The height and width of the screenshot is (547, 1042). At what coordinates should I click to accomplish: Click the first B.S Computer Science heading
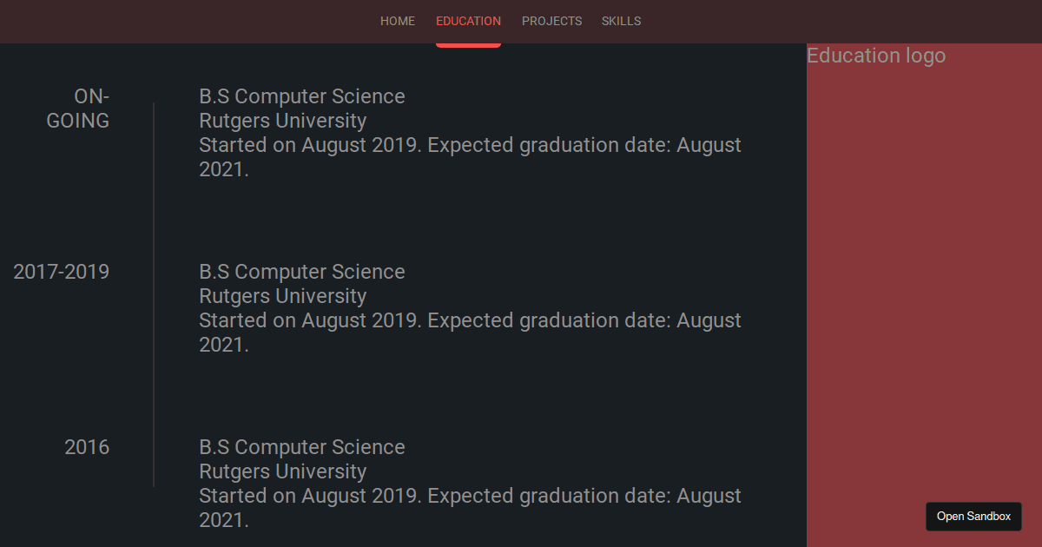coord(302,96)
